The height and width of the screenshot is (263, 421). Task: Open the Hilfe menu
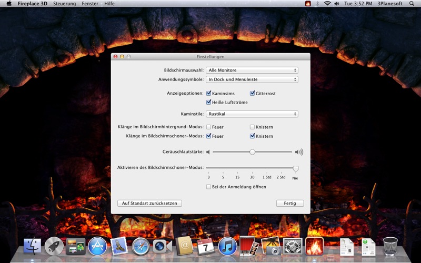click(x=109, y=4)
